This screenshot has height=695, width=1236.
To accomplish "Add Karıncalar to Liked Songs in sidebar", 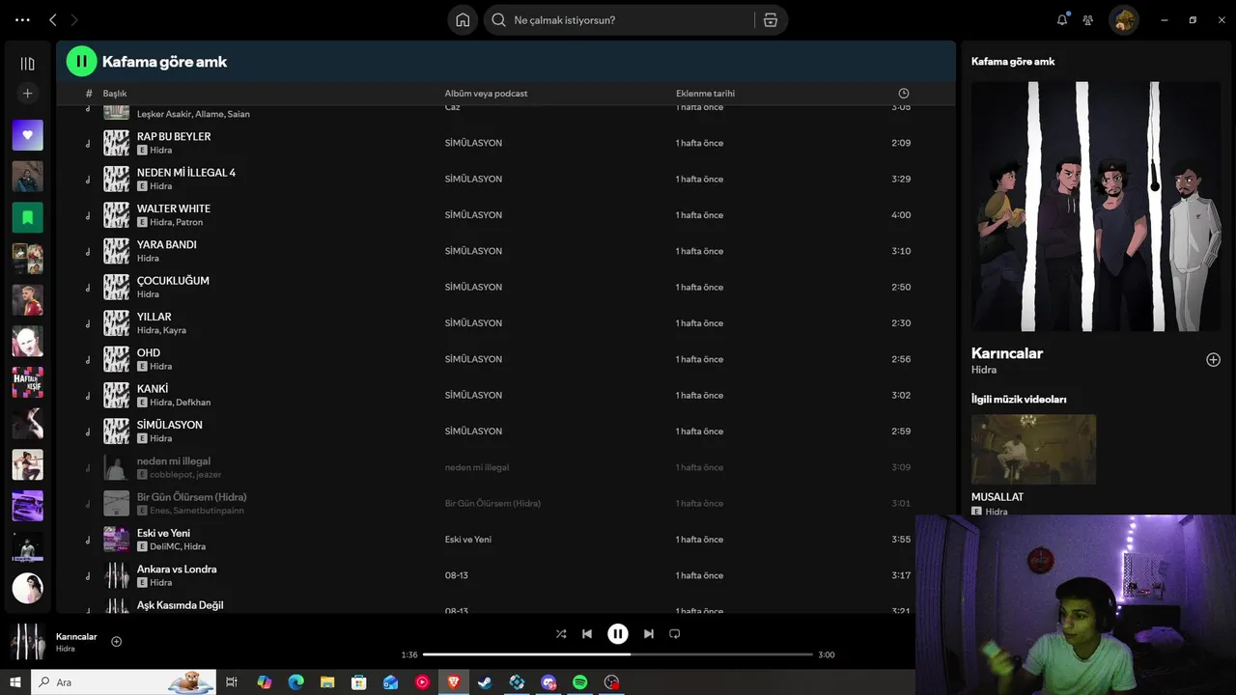I will click(x=1213, y=360).
